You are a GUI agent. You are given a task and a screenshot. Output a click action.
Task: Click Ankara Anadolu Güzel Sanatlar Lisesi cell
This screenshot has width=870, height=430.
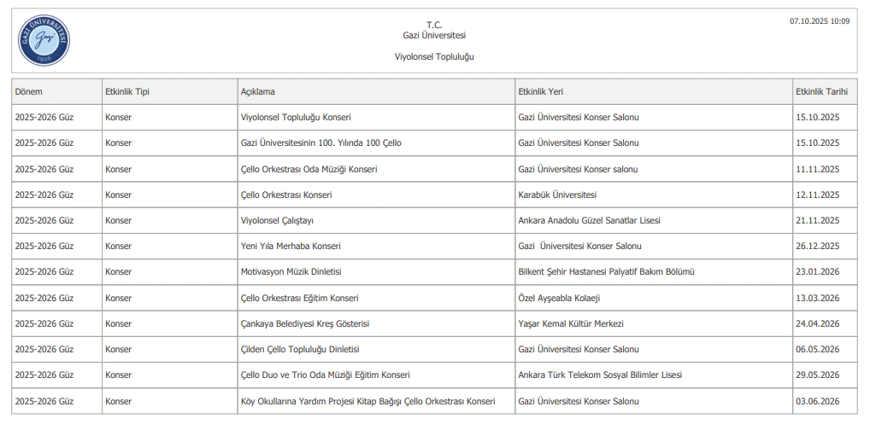click(x=589, y=220)
